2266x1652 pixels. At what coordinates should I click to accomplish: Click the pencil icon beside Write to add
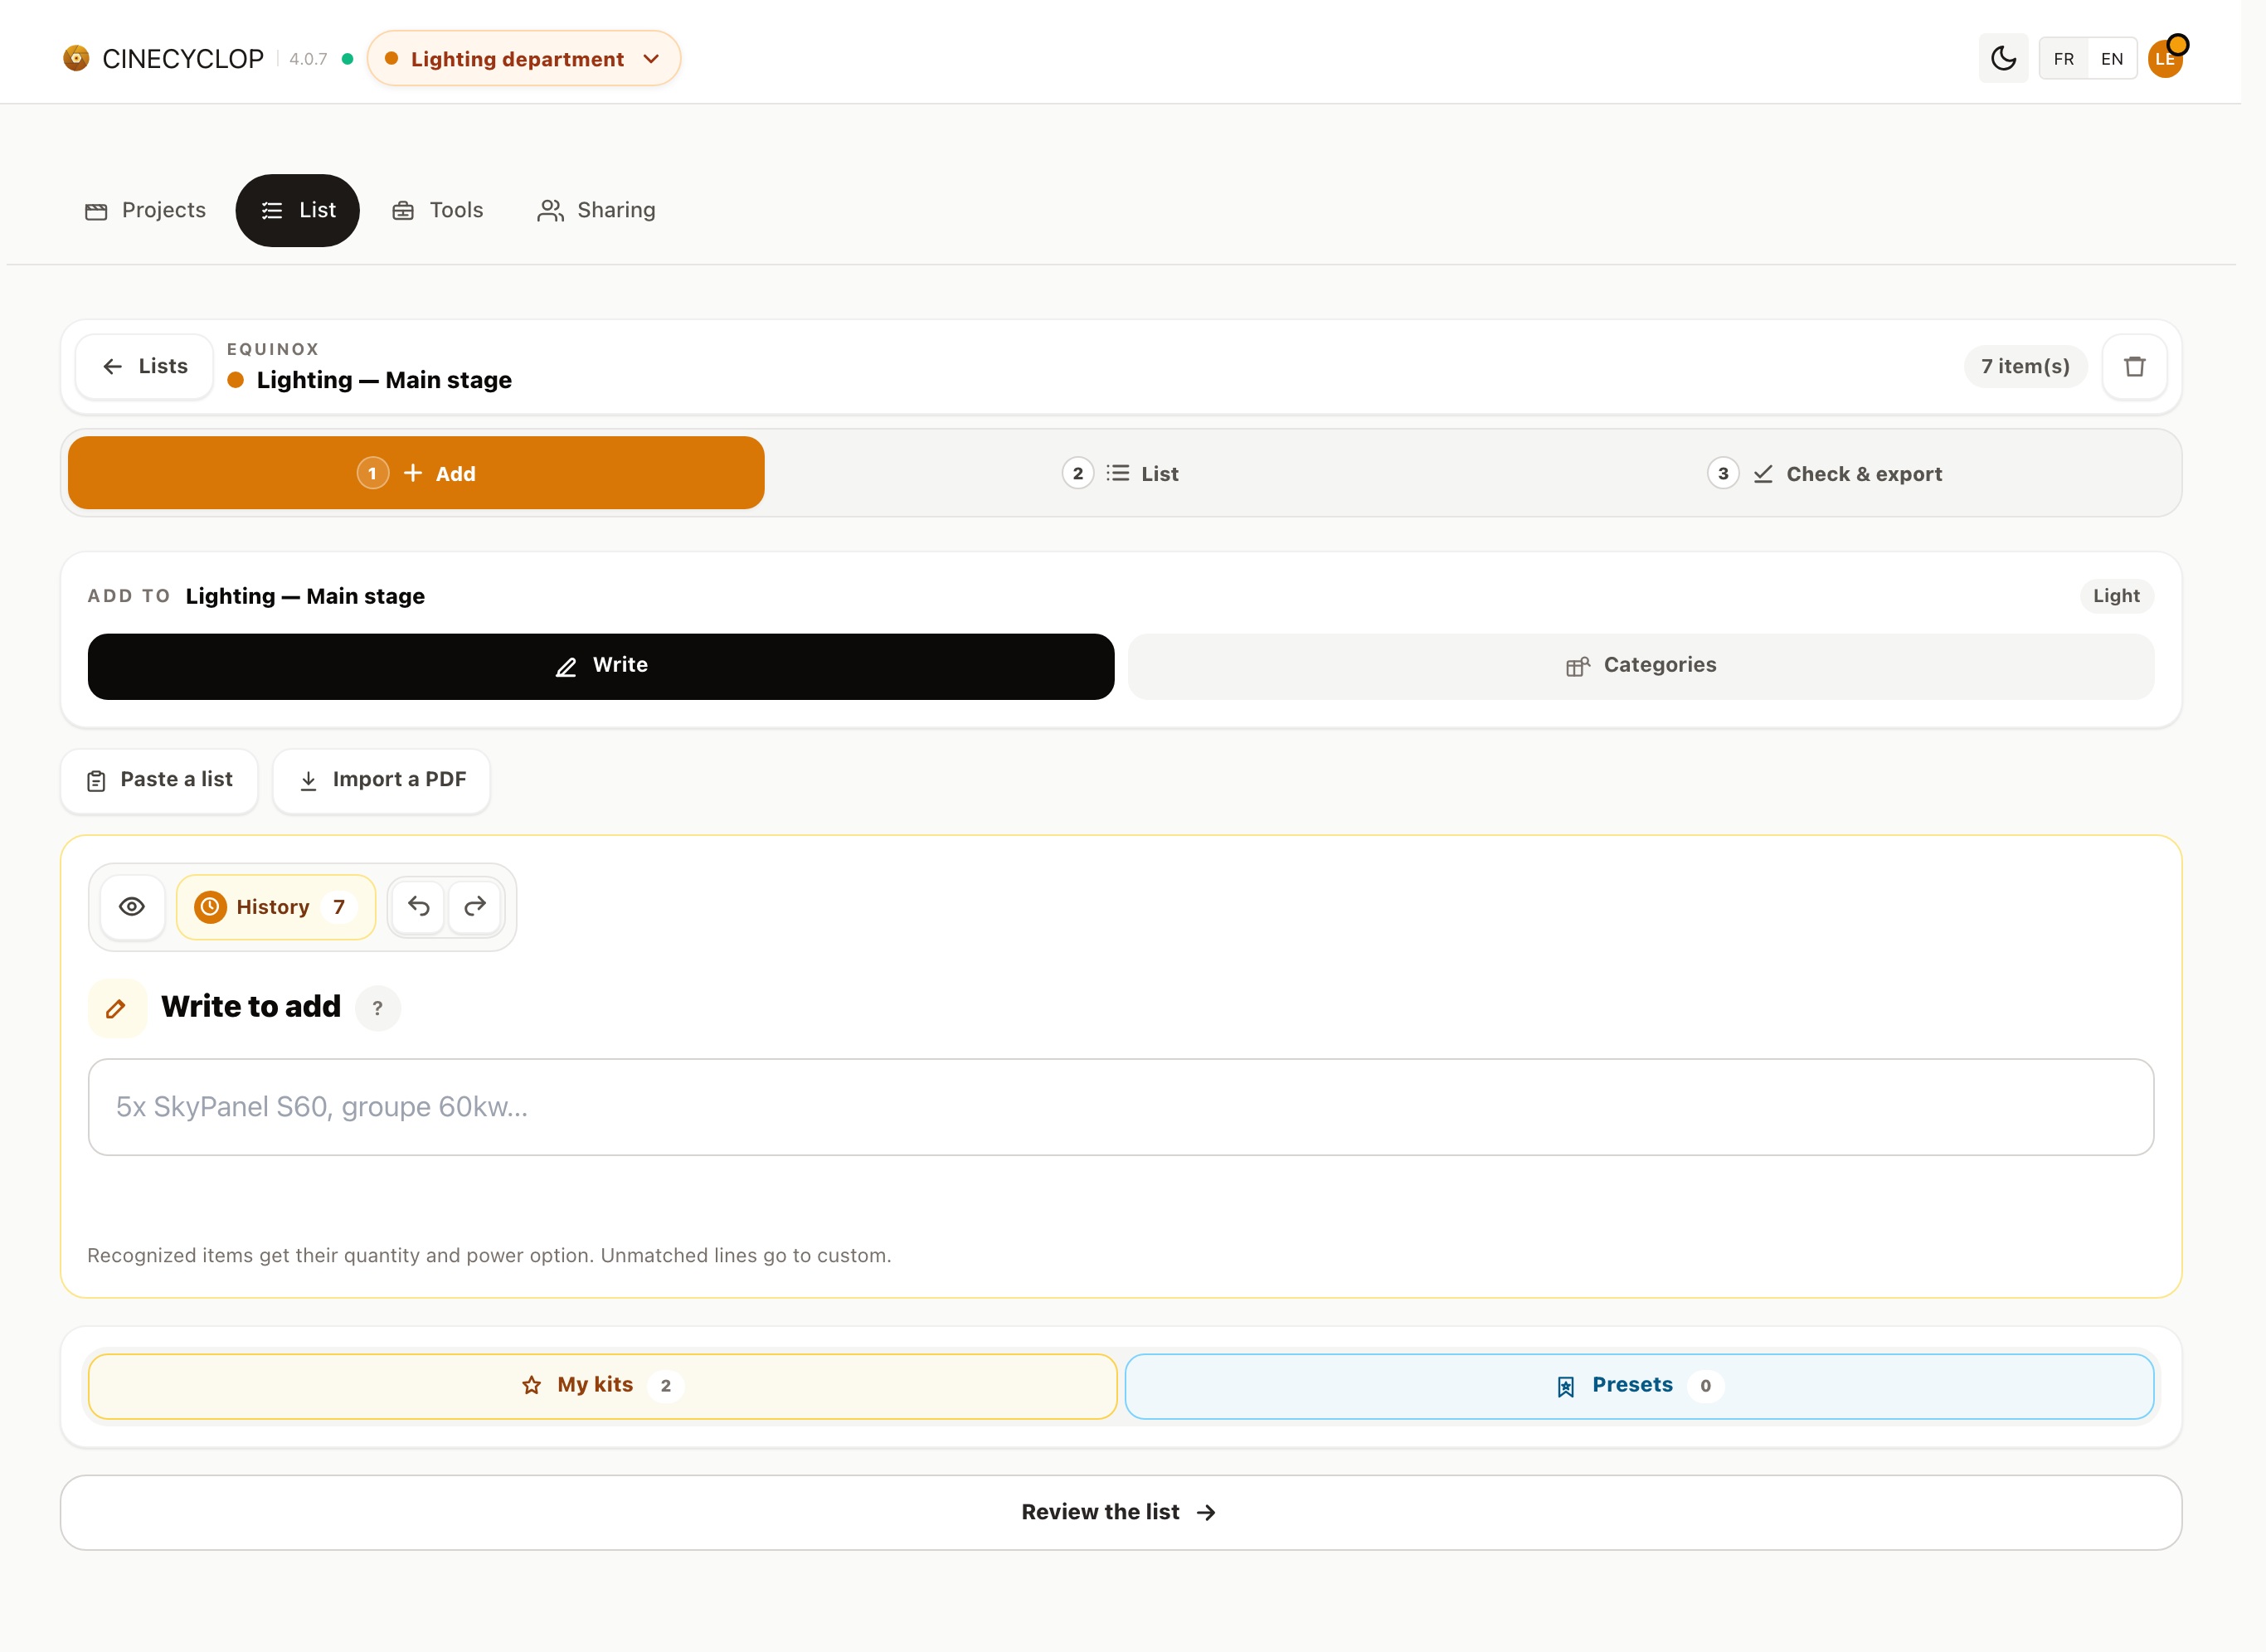click(117, 1008)
